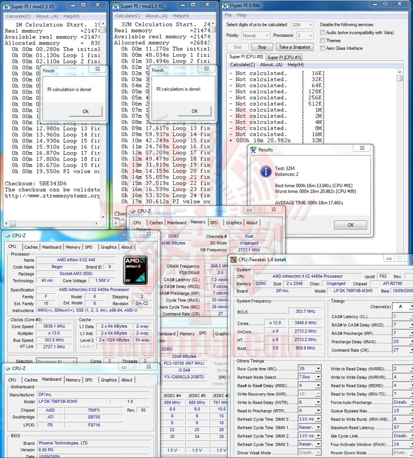Expand the Refresh Mode Select dropdown

click(x=318, y=377)
